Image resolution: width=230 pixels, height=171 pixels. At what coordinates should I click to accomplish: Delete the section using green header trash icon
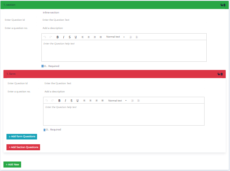click(x=224, y=5)
